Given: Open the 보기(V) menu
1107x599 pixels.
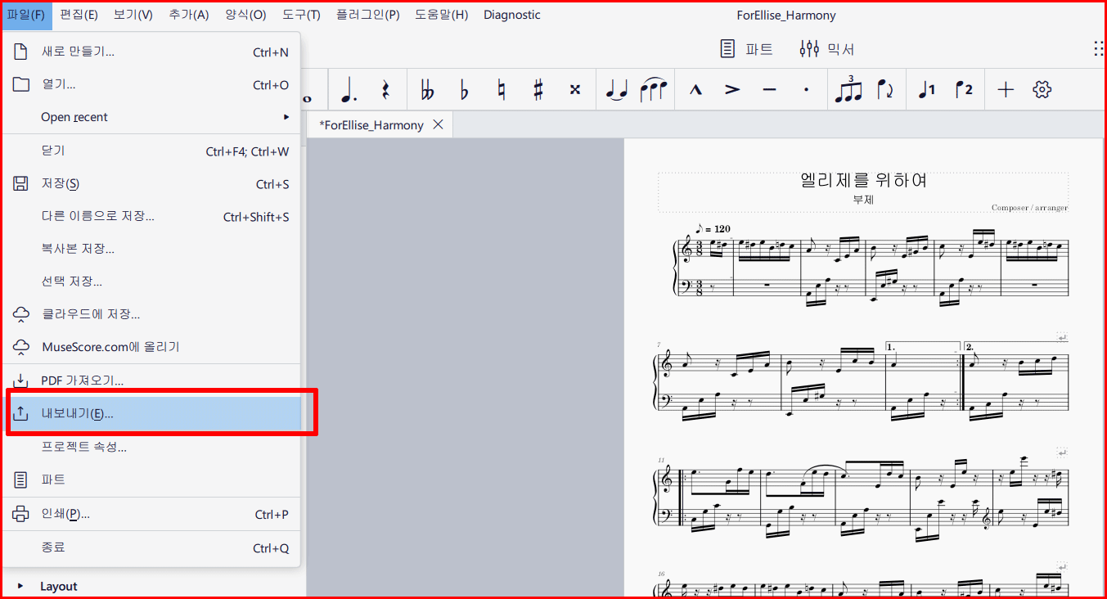Looking at the screenshot, I should (133, 15).
